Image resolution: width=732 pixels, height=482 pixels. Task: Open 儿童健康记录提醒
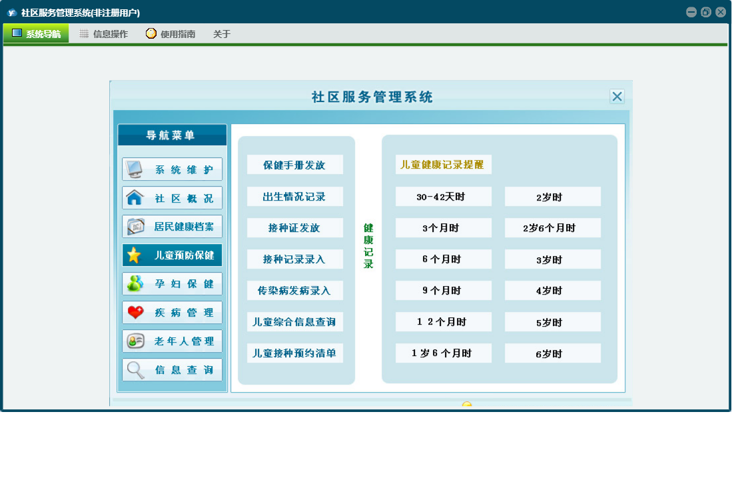[443, 165]
